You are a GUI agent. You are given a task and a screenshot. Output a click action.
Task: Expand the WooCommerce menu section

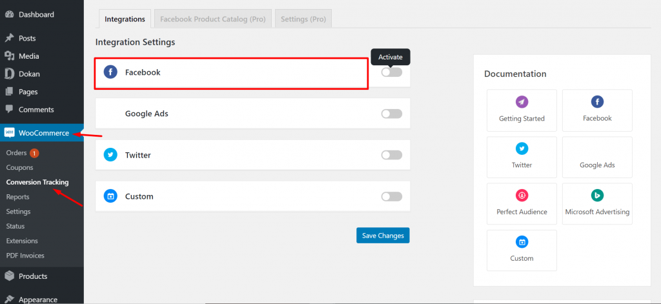[43, 133]
